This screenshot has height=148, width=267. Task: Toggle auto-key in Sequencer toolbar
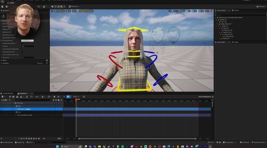54,97
